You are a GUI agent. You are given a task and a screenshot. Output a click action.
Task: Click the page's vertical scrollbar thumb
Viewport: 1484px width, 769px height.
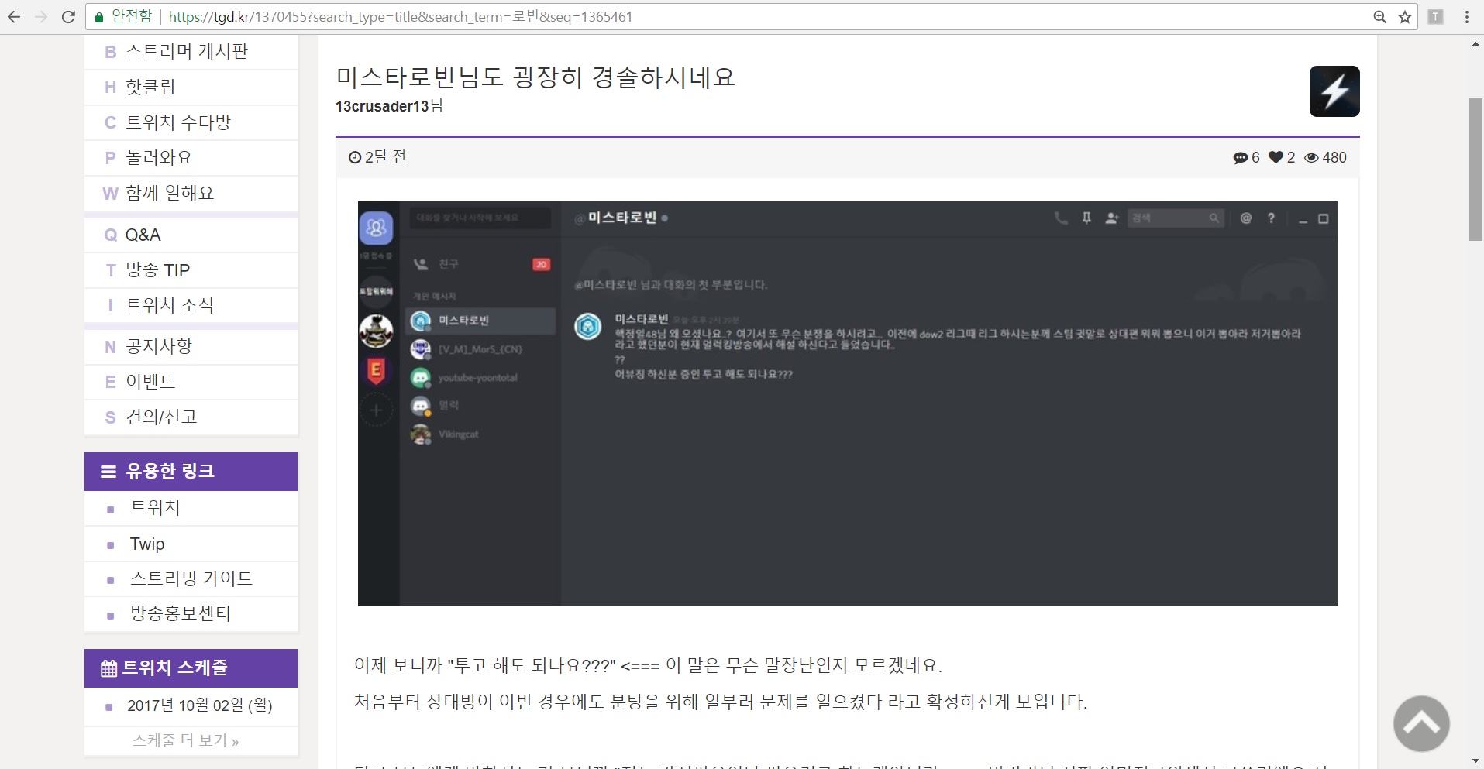coord(1475,170)
